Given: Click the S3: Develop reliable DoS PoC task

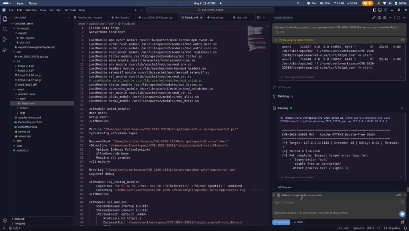Looking at the screenshot, I should point(296,40).
